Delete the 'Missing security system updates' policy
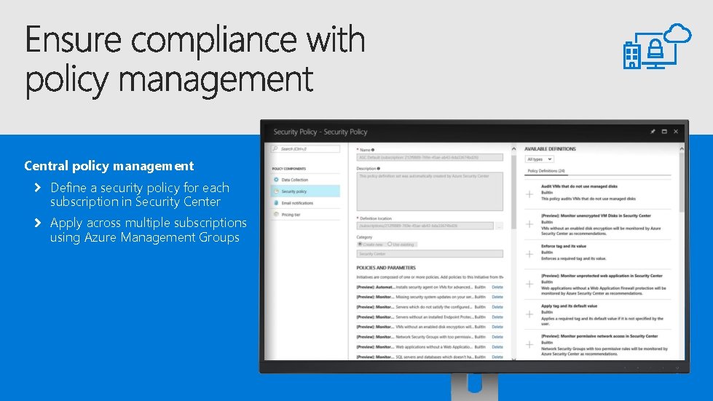This screenshot has height=401, width=713. tap(497, 297)
